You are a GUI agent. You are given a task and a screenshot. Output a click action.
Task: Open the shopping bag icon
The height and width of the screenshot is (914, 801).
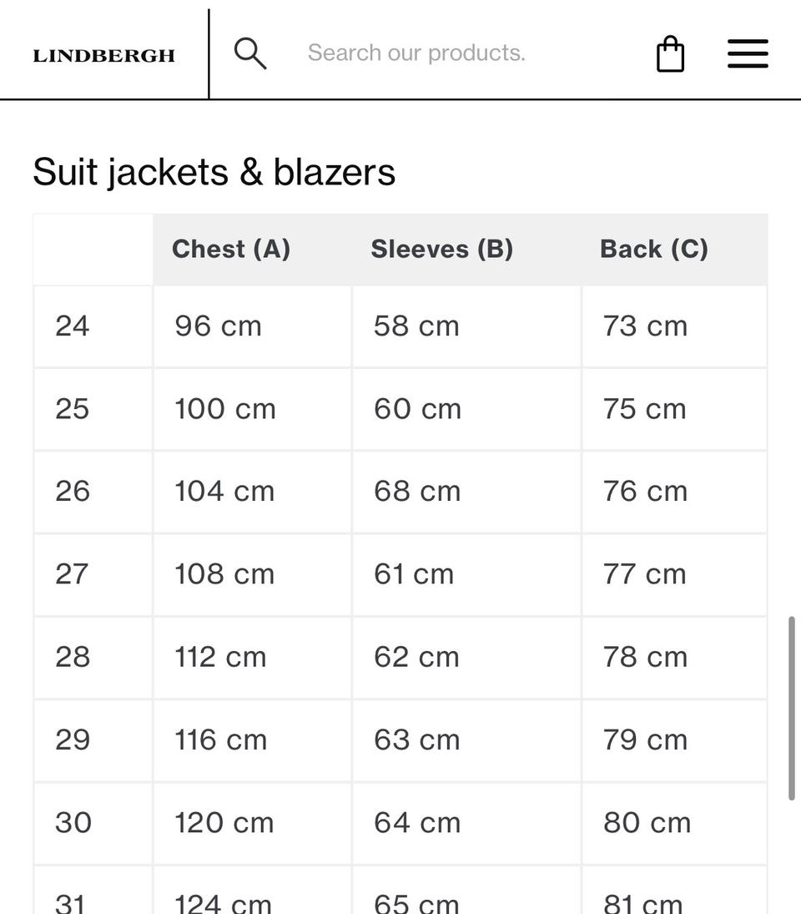[x=670, y=53]
